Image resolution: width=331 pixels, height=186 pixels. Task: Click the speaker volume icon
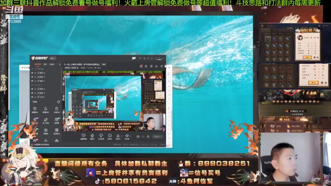(127, 136)
